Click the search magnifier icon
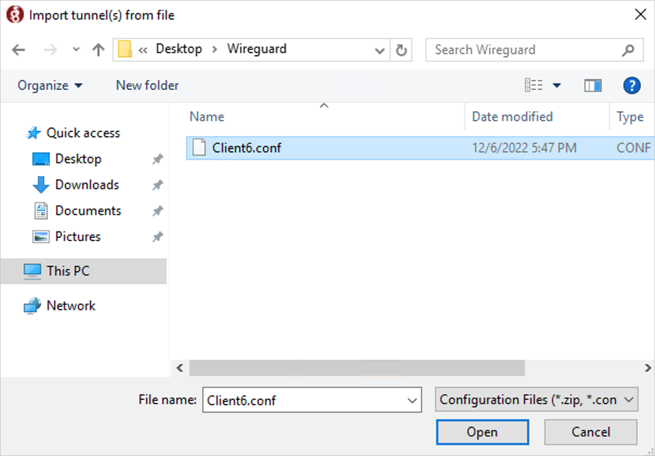The image size is (655, 456). click(628, 50)
